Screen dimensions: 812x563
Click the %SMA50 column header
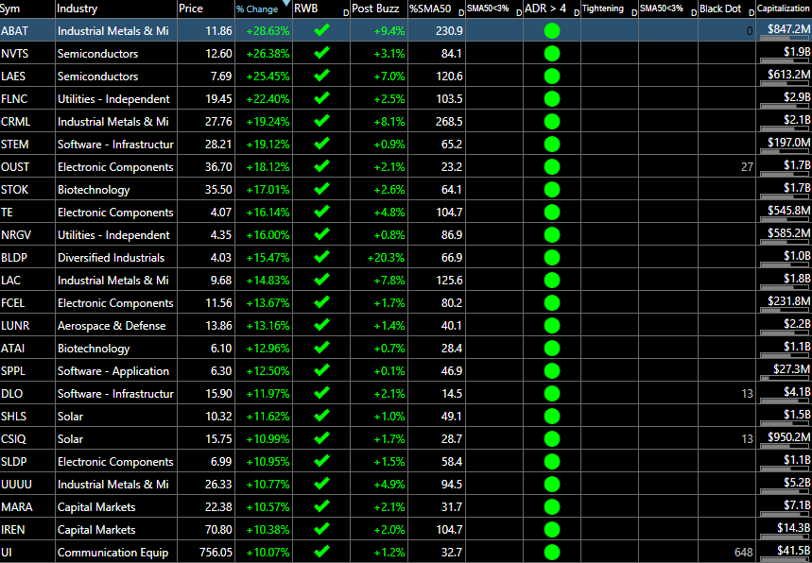437,9
